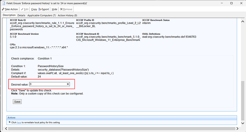246x132 pixels.
Task: Click the vertical scrollbar thumb
Action: (243, 101)
